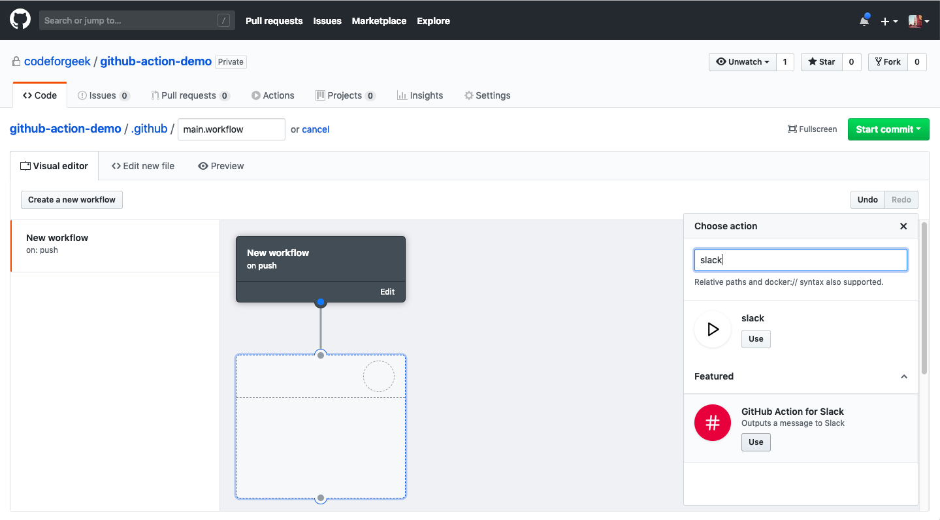Click the Choose action panel scrollbar

pos(924,298)
